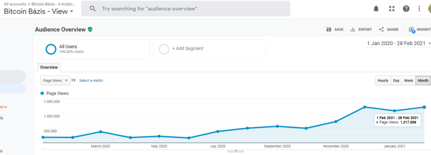Click the February 2021 data point
The width and height of the screenshot is (431, 155).
pyautogui.click(x=424, y=107)
